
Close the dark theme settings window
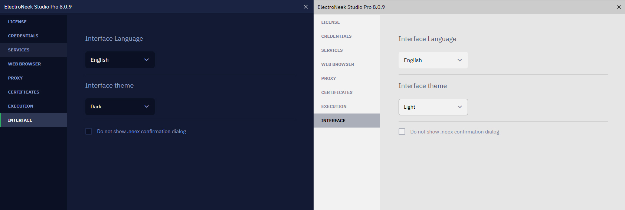click(306, 7)
